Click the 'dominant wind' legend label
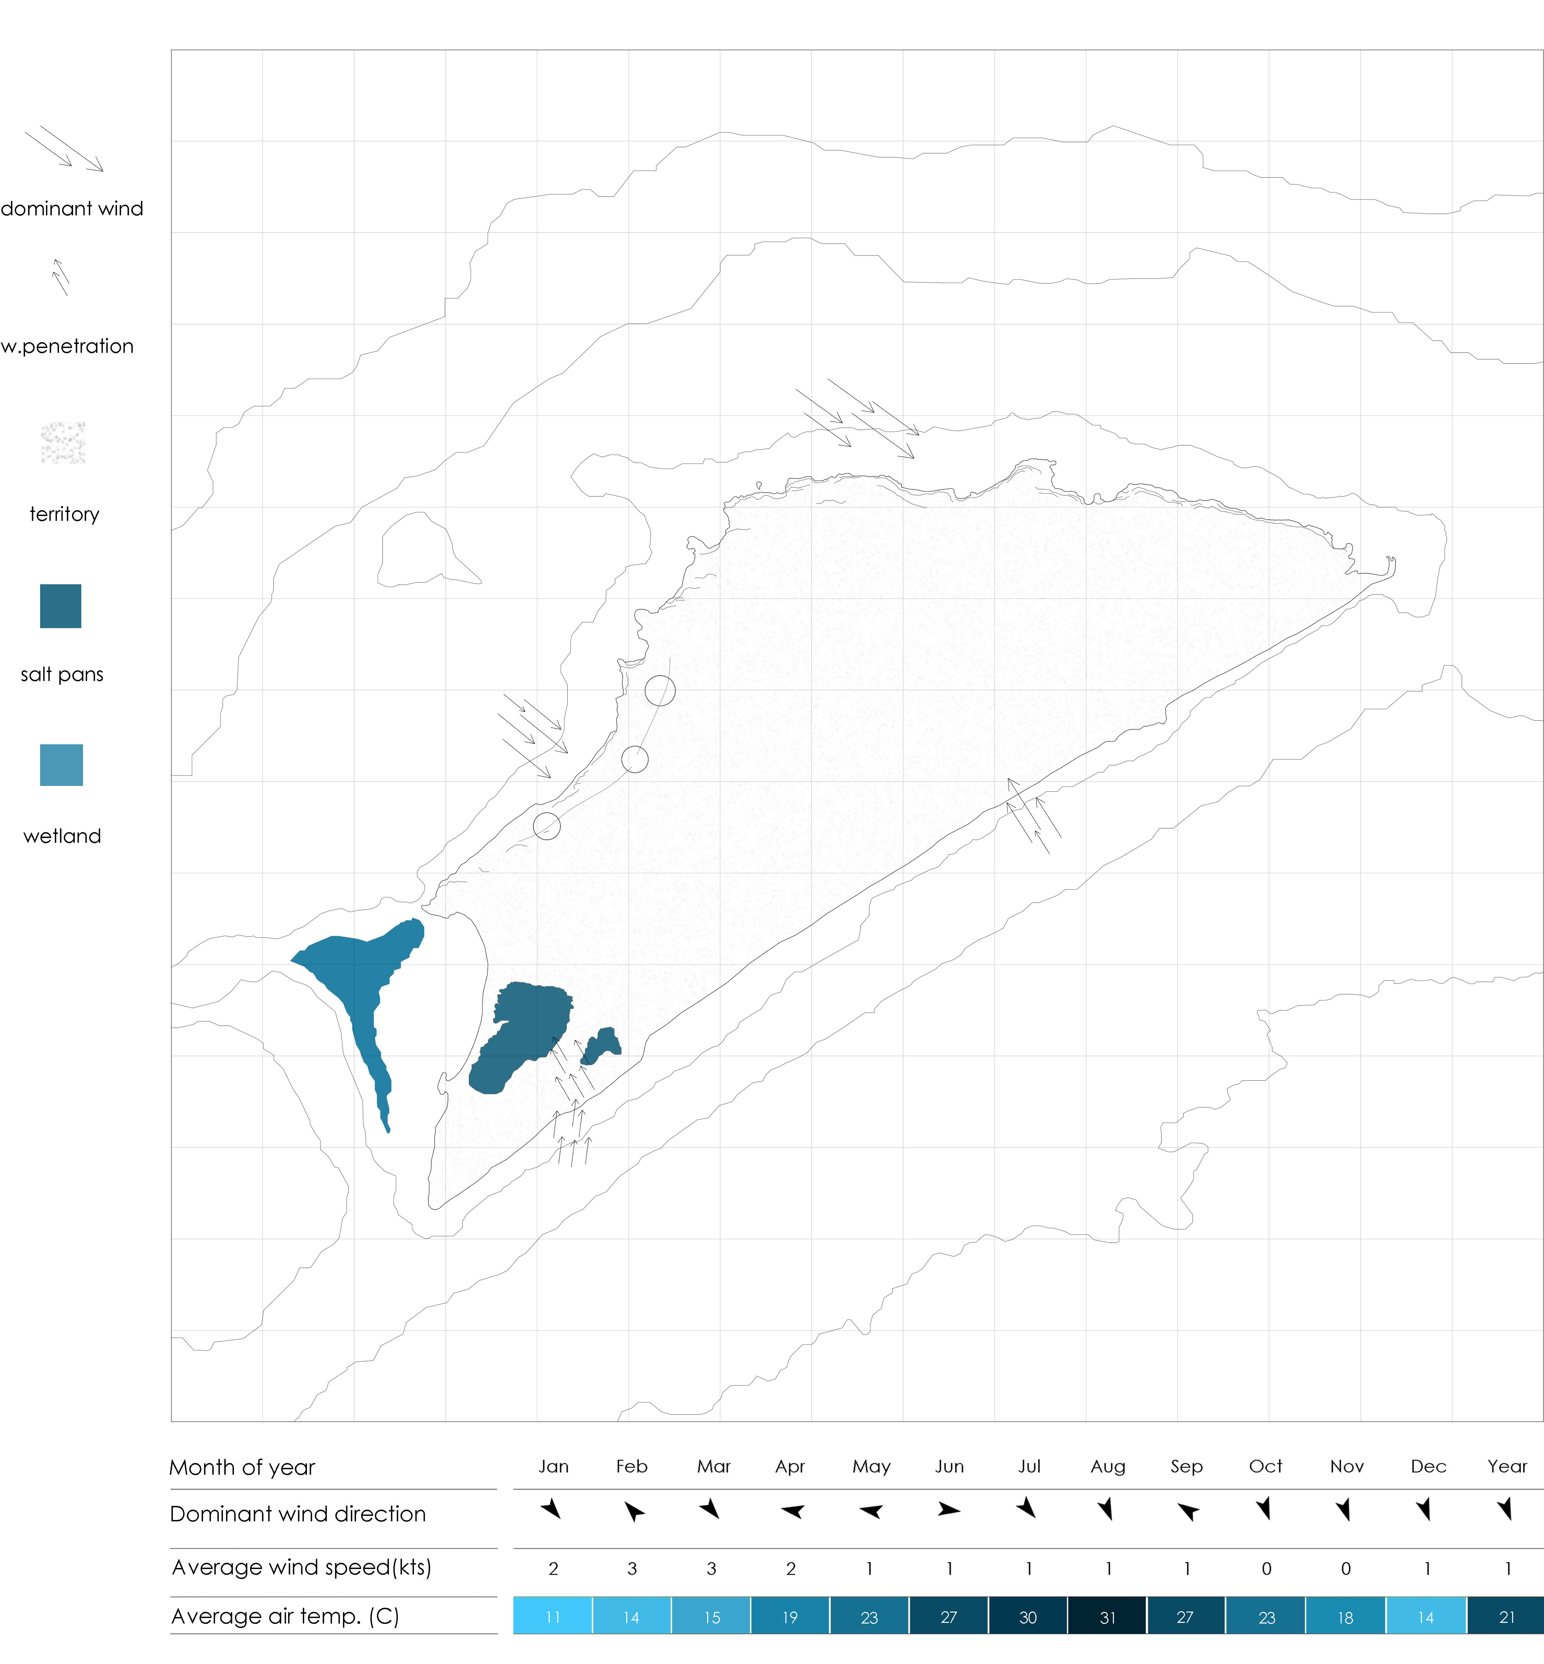Viewport: 1544px width, 1664px height. click(x=72, y=209)
